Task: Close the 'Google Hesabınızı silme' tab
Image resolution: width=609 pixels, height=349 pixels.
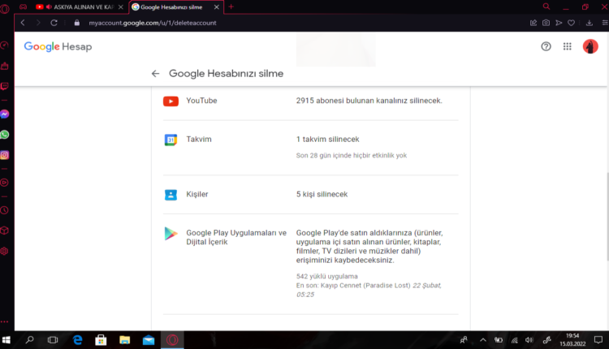Action: pyautogui.click(x=216, y=7)
